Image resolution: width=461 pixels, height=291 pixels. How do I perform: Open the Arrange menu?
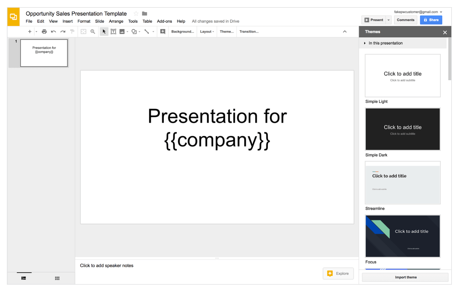click(x=116, y=21)
